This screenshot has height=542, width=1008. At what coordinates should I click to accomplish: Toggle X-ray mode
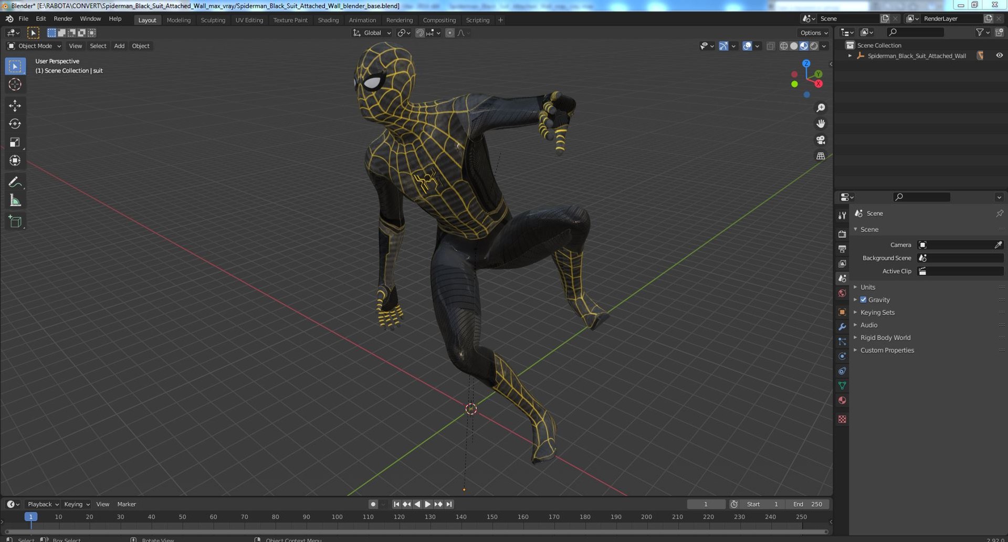coord(770,46)
